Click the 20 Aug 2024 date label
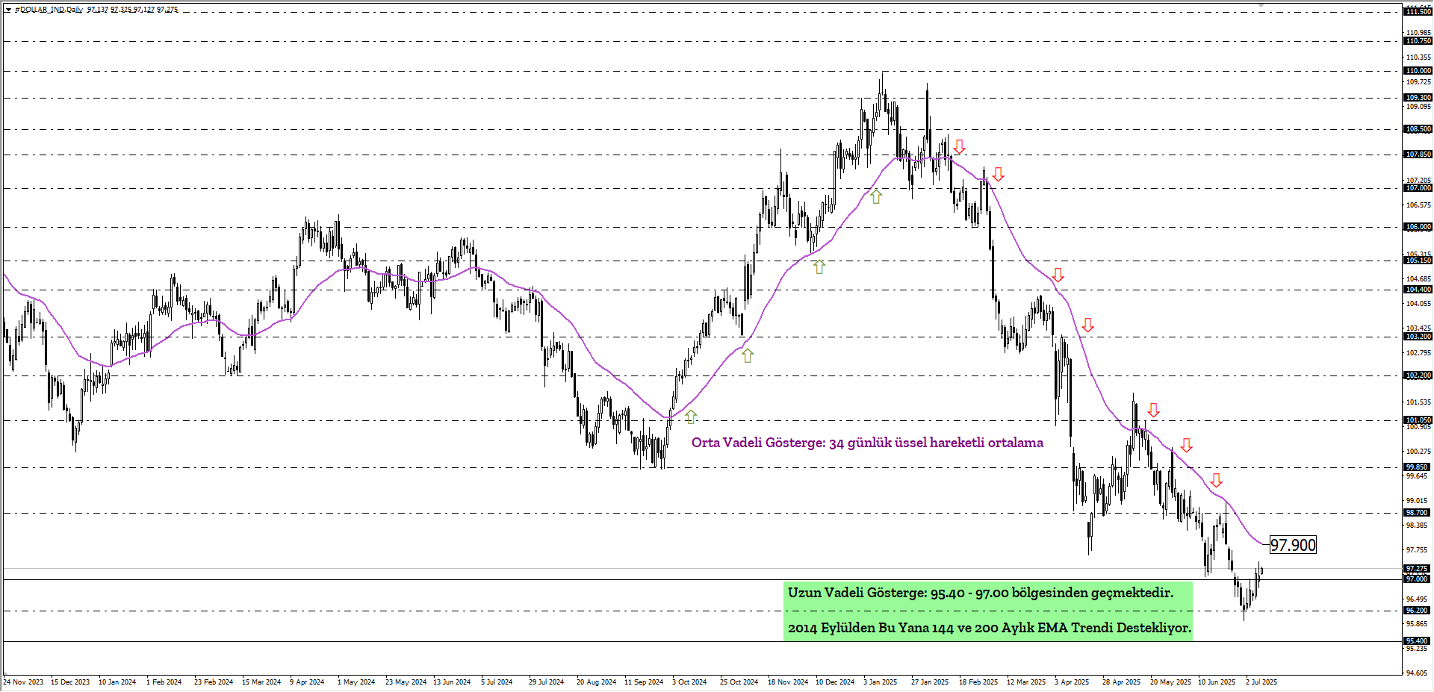The width and height of the screenshot is (1434, 692). (596, 682)
